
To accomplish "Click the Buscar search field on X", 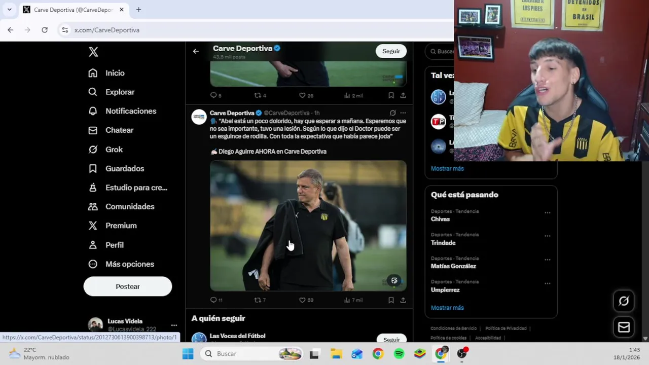I will tap(440, 51).
